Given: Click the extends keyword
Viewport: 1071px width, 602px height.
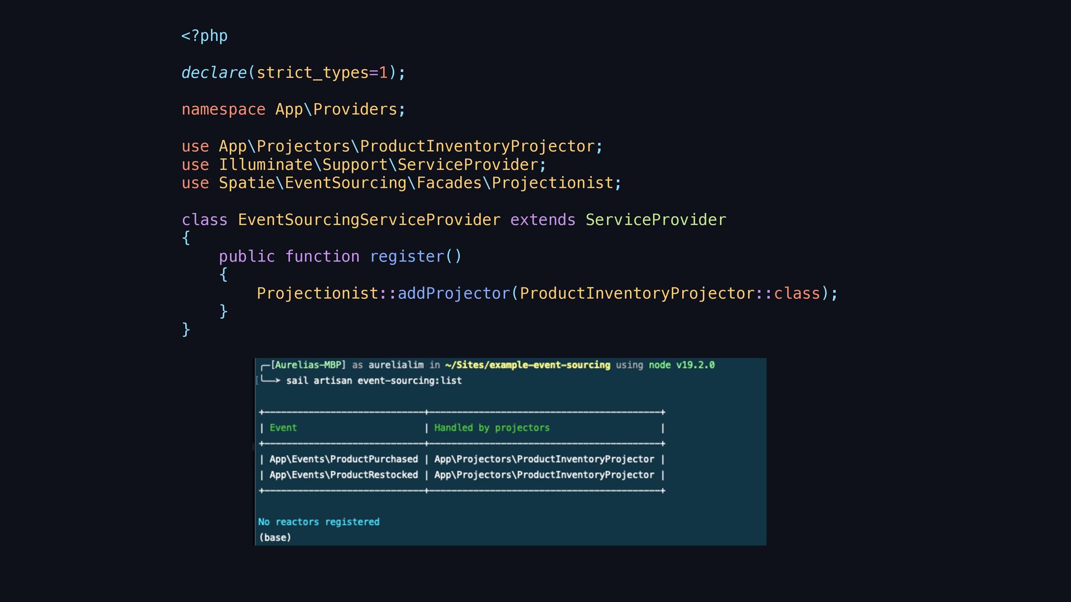Looking at the screenshot, I should [542, 220].
